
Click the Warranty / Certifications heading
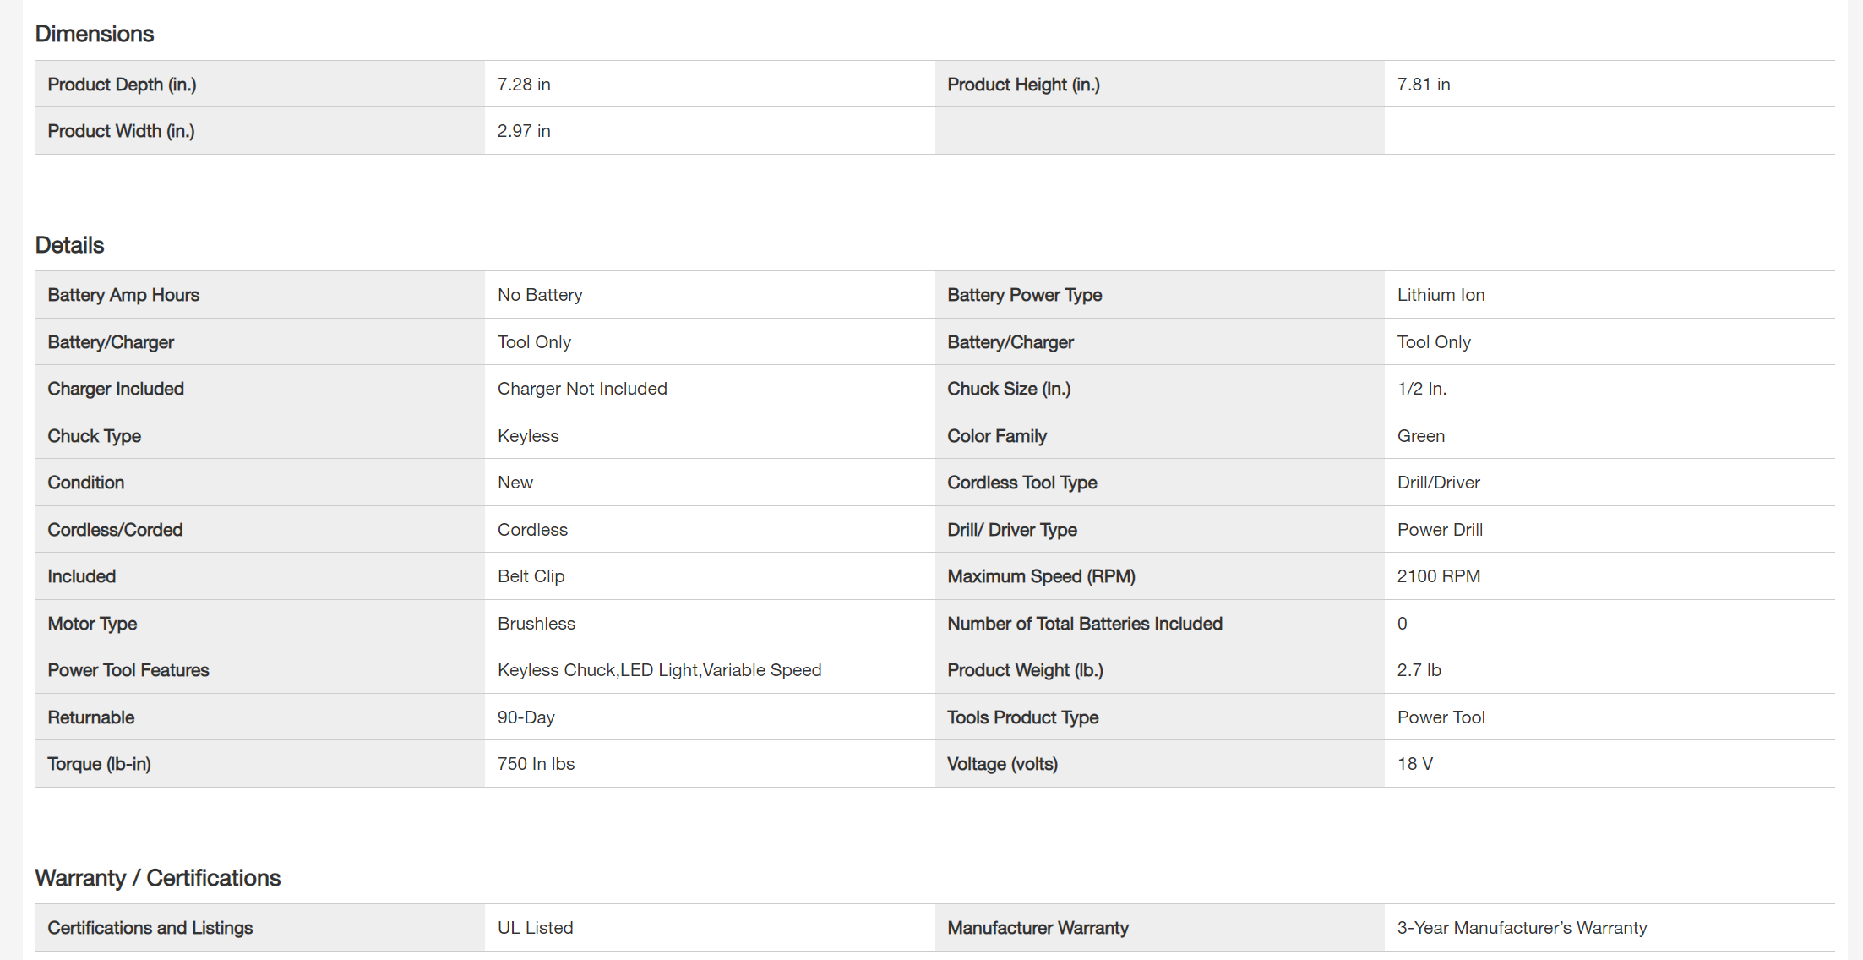tap(158, 878)
